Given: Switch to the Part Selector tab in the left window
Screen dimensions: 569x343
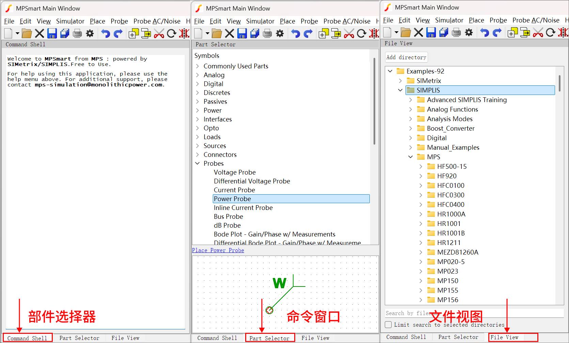Looking at the screenshot, I should coord(79,338).
